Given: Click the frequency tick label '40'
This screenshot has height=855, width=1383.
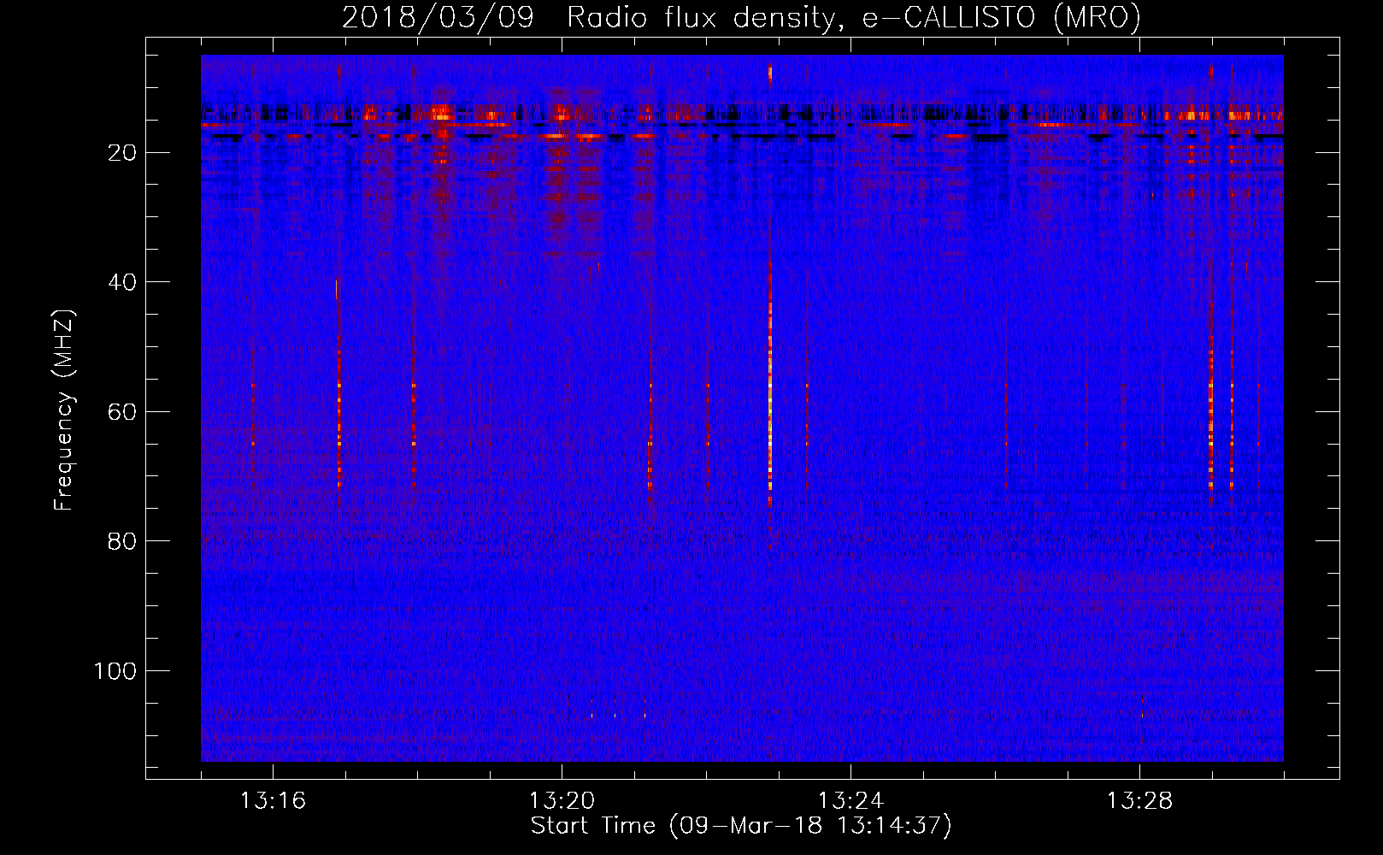Looking at the screenshot, I should (123, 282).
